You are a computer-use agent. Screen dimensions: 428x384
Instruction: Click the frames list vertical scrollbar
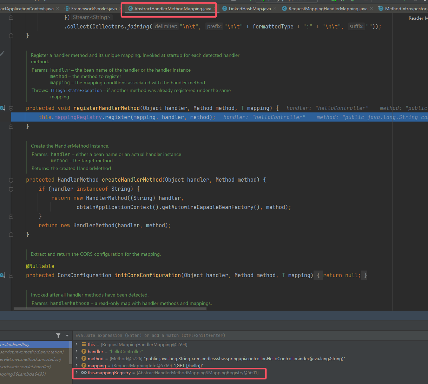[x=71, y=352]
